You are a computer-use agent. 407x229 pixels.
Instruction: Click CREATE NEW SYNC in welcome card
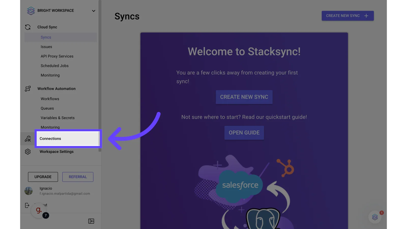[244, 97]
